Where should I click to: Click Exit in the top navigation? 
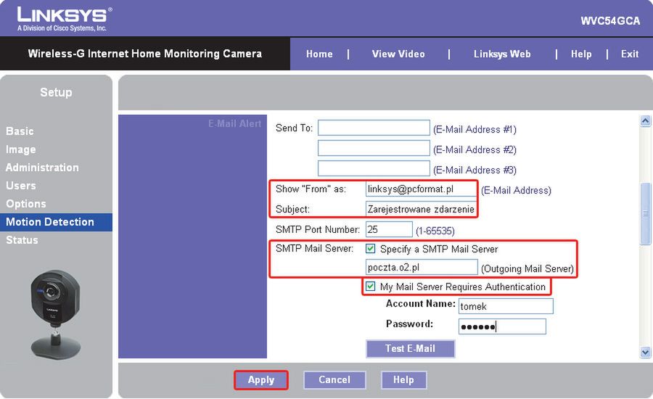click(629, 54)
